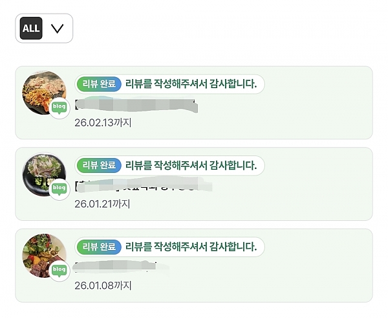The width and height of the screenshot is (388, 318).
Task: Click the thank-you message on the 26.01.21 card
Action: 191,165
